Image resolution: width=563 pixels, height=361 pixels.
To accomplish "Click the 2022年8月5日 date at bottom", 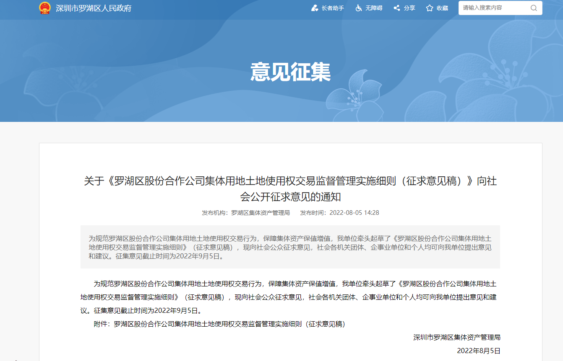I will point(478,351).
